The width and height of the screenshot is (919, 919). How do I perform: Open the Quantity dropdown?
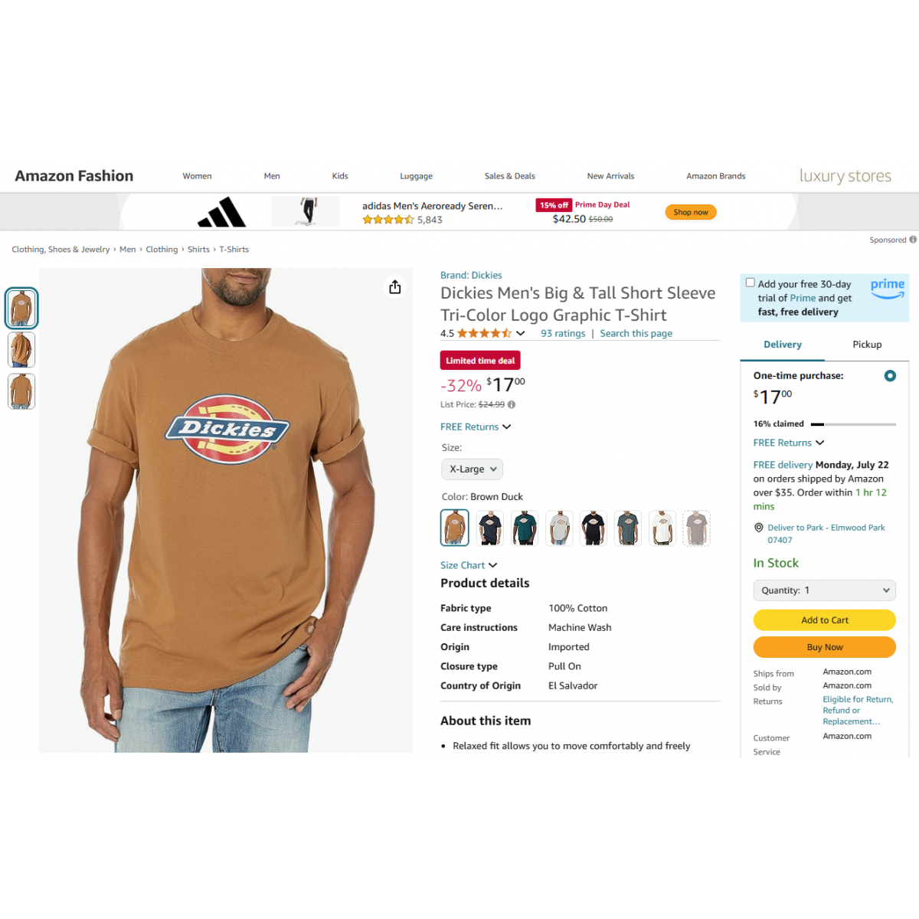825,590
